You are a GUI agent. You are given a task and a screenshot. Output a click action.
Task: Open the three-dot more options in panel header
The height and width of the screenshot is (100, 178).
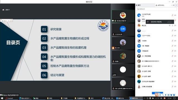pos(172,5)
